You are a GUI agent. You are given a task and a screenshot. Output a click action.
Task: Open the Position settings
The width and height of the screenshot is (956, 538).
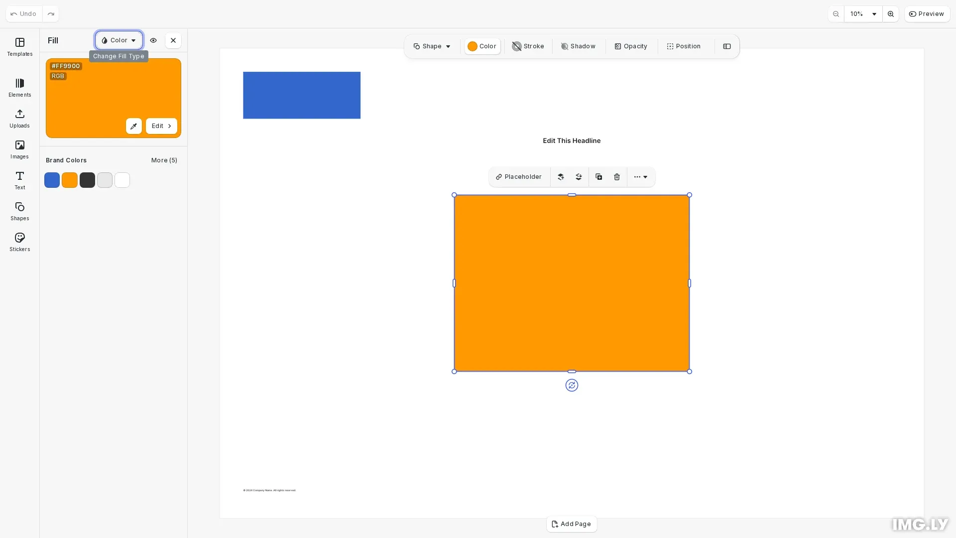click(684, 46)
